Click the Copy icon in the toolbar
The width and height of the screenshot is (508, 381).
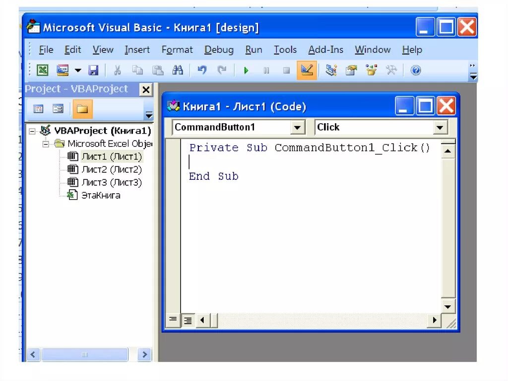pos(137,70)
